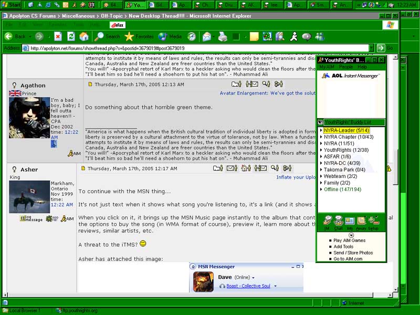Click the AIM Info icon
420x315 pixels.
[350, 222]
